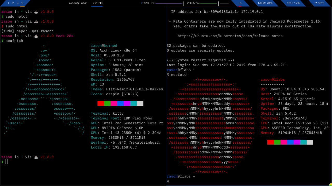Click the 'IP address for br-609e0133a1a1' line
Screen dimensions: 332x186
217,12
